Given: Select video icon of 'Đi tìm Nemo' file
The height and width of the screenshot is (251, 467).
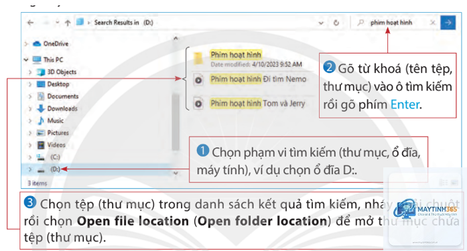Looking at the screenshot, I should click(198, 80).
